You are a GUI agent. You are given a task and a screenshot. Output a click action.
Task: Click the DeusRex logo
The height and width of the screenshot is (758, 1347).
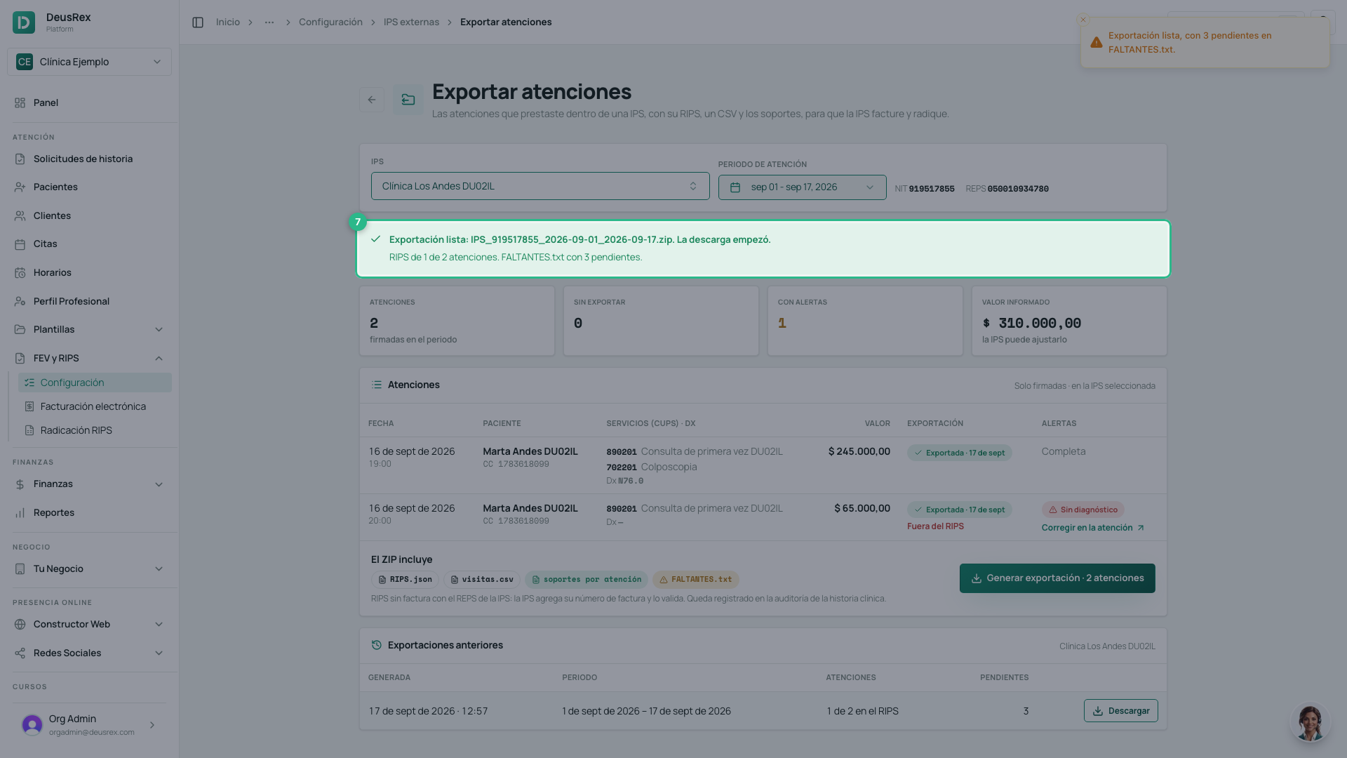tap(24, 22)
